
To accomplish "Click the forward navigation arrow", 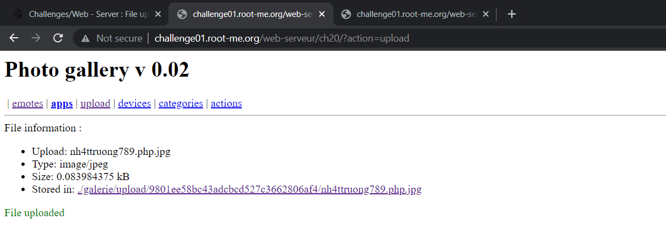I will 36,38.
